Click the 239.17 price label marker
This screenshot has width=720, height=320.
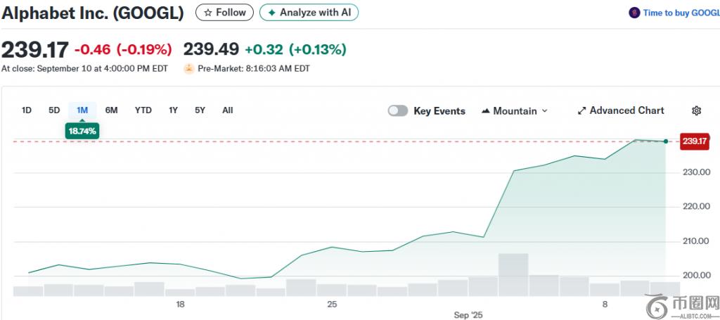[694, 141]
